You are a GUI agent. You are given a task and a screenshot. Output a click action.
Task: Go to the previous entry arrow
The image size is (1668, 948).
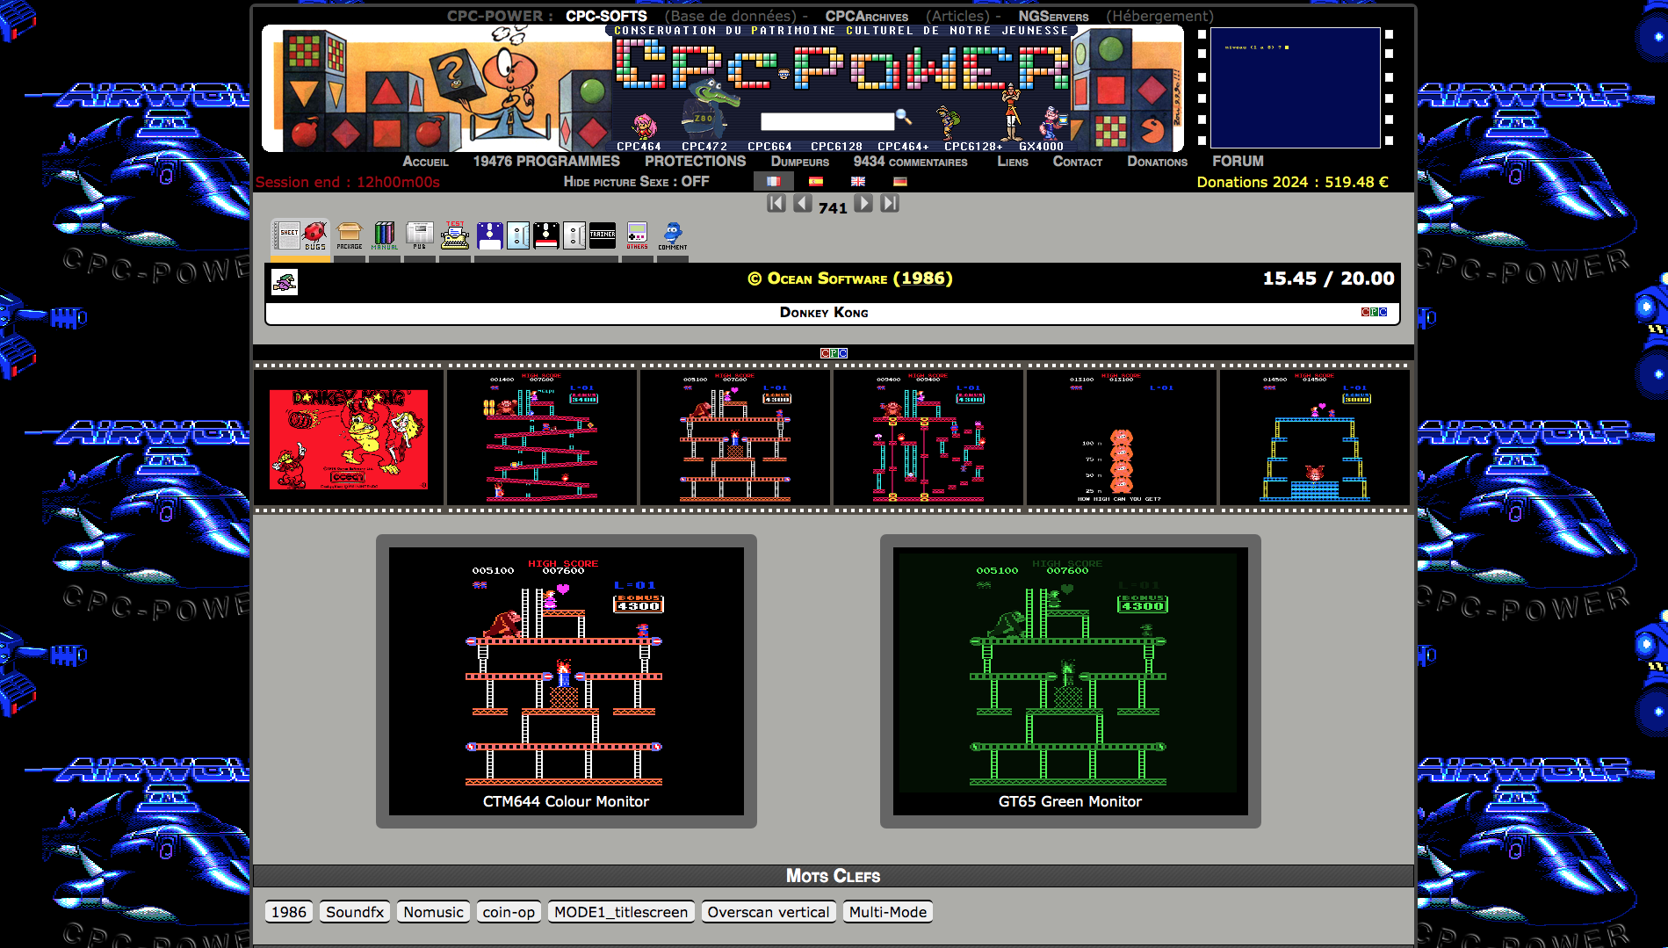click(x=802, y=204)
